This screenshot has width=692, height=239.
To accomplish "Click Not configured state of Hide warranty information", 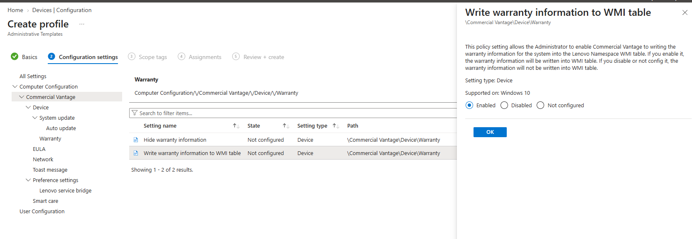I will [x=266, y=140].
